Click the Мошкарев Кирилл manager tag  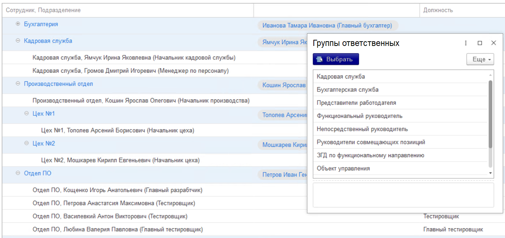coord(283,145)
